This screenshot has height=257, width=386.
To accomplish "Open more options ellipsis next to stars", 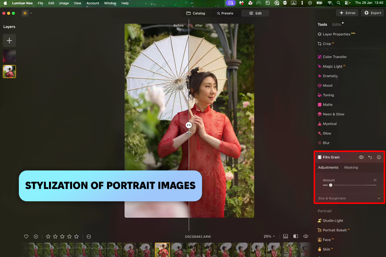I will click(89, 237).
